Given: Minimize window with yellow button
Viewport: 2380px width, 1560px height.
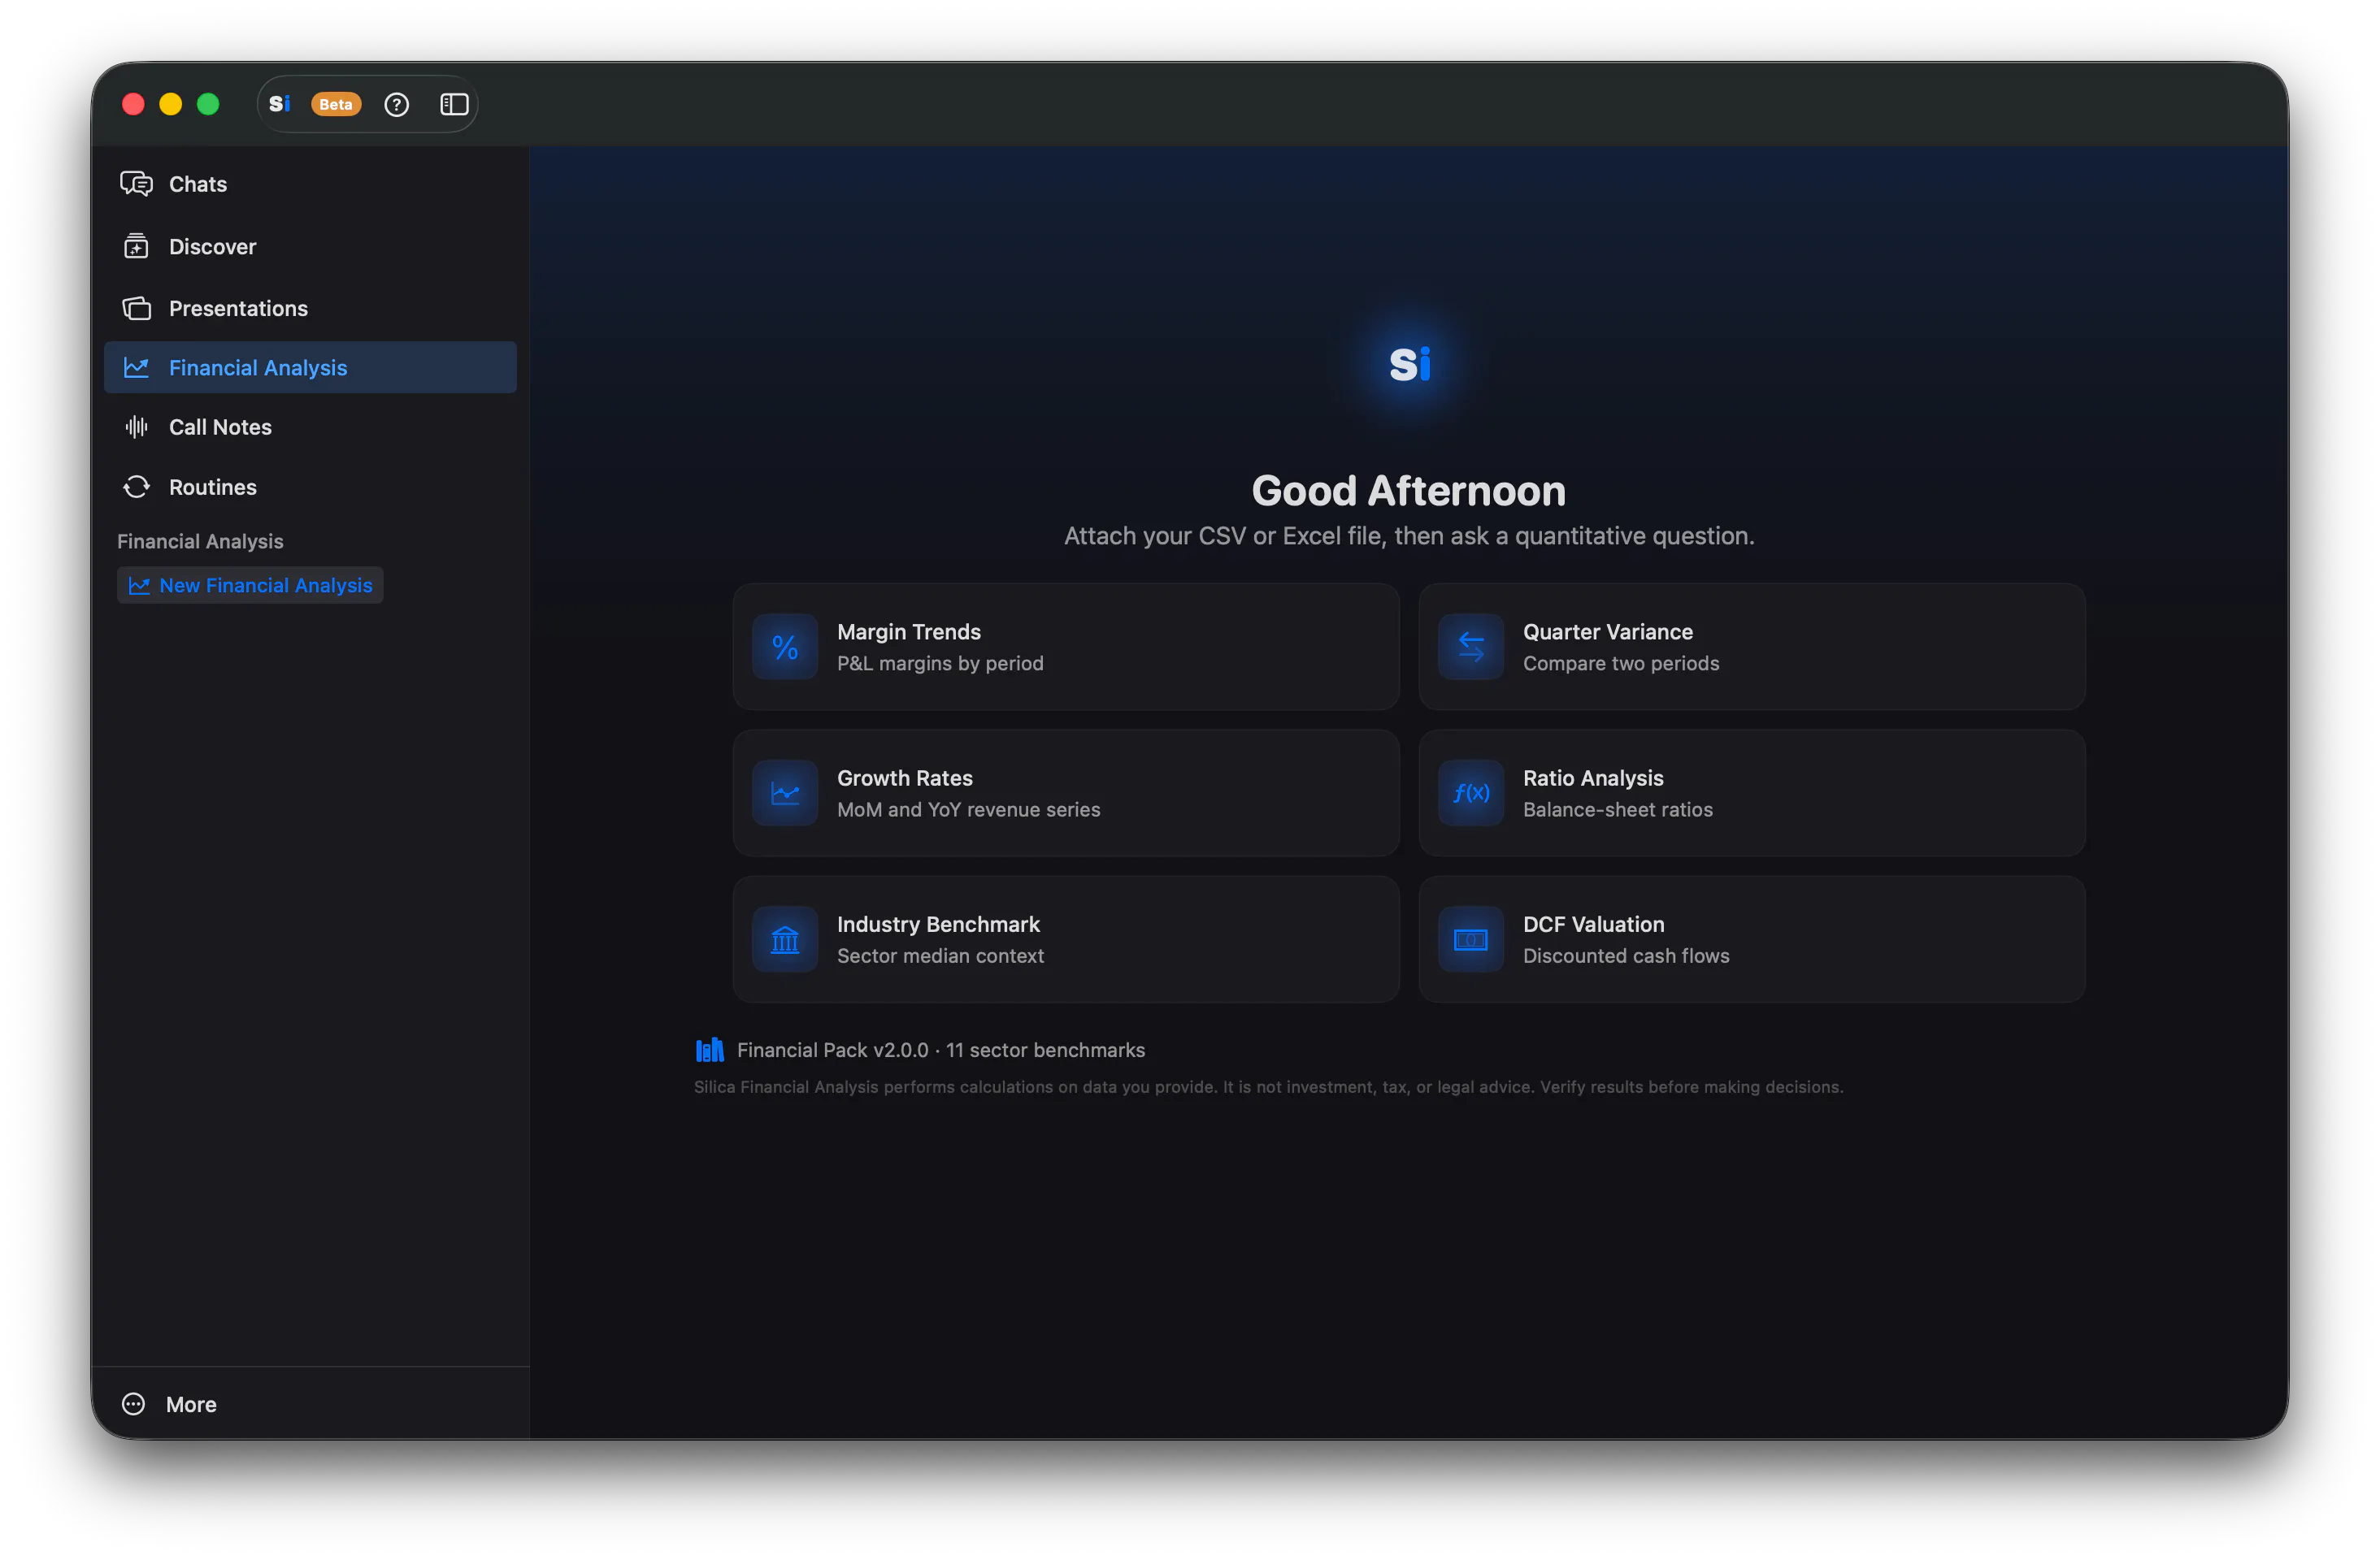Looking at the screenshot, I should [x=171, y=104].
